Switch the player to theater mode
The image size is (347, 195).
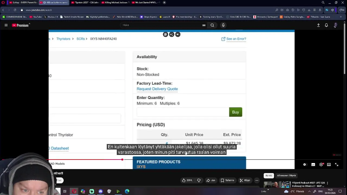(329, 164)
